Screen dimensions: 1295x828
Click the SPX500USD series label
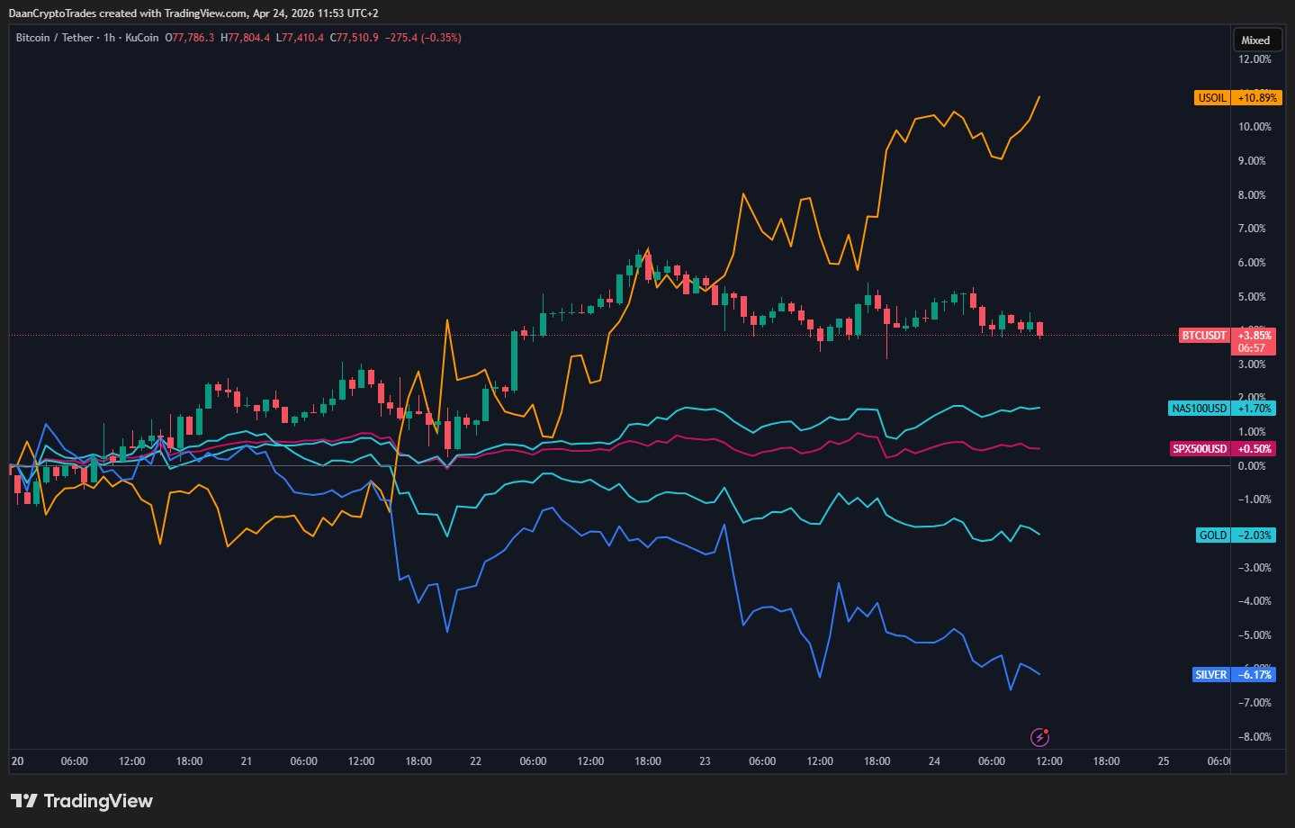pos(1200,449)
